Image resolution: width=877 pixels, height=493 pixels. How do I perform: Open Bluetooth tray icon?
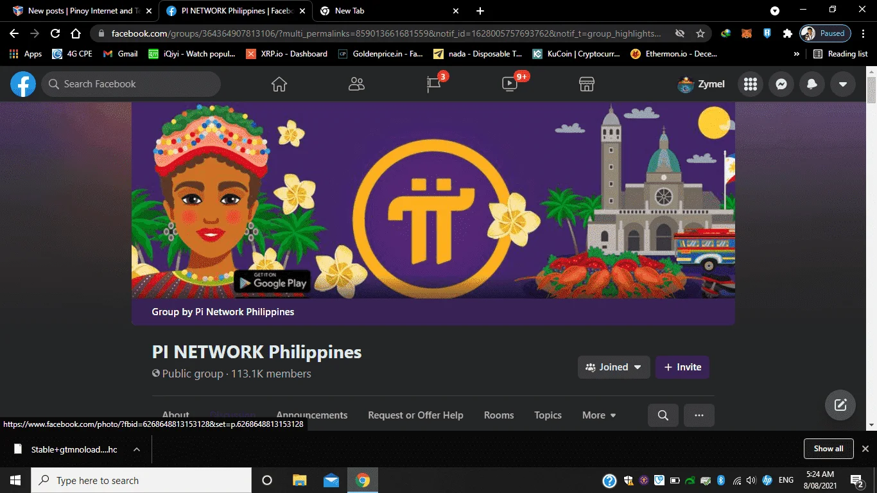tap(720, 480)
